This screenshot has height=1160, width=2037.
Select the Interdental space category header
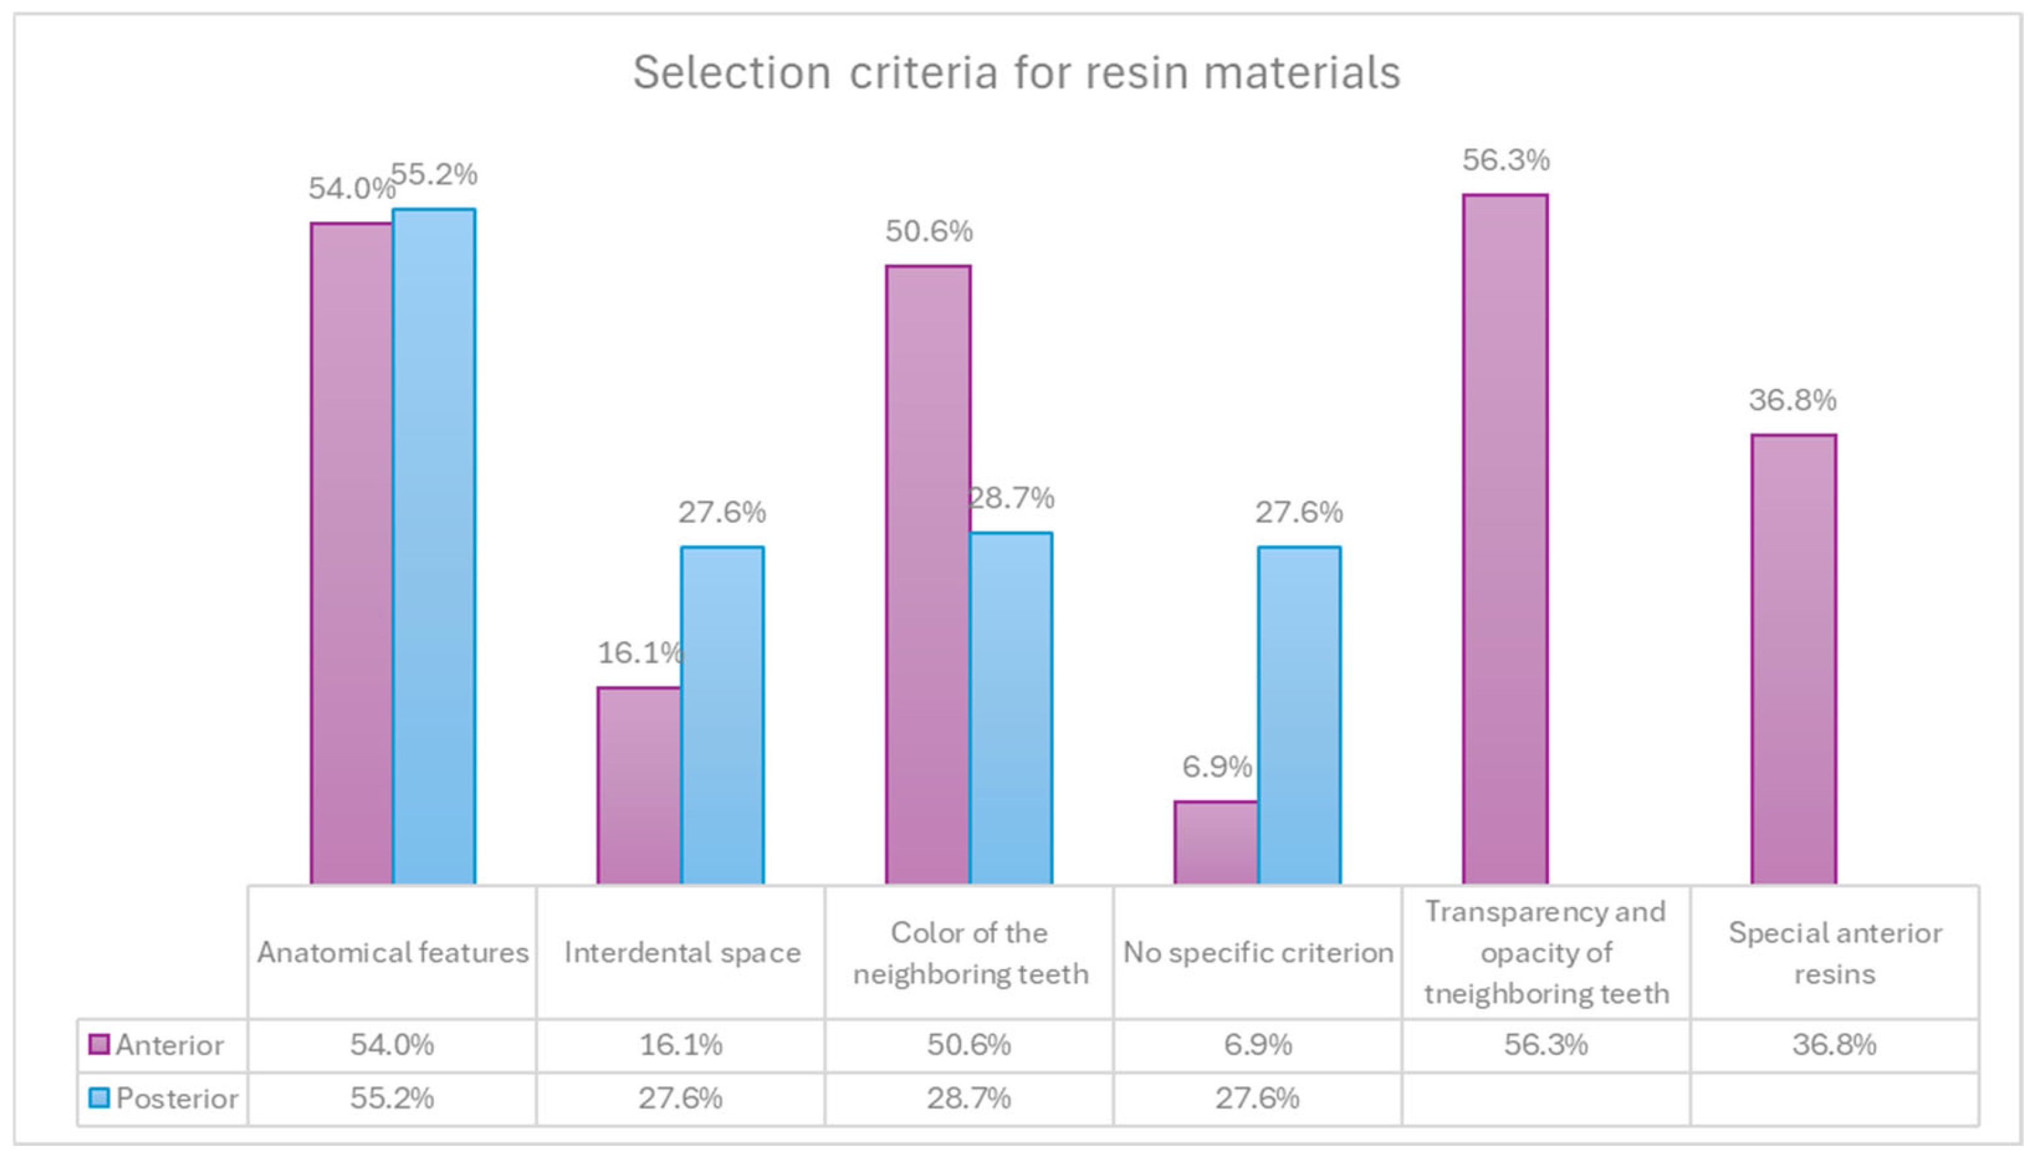(682, 952)
